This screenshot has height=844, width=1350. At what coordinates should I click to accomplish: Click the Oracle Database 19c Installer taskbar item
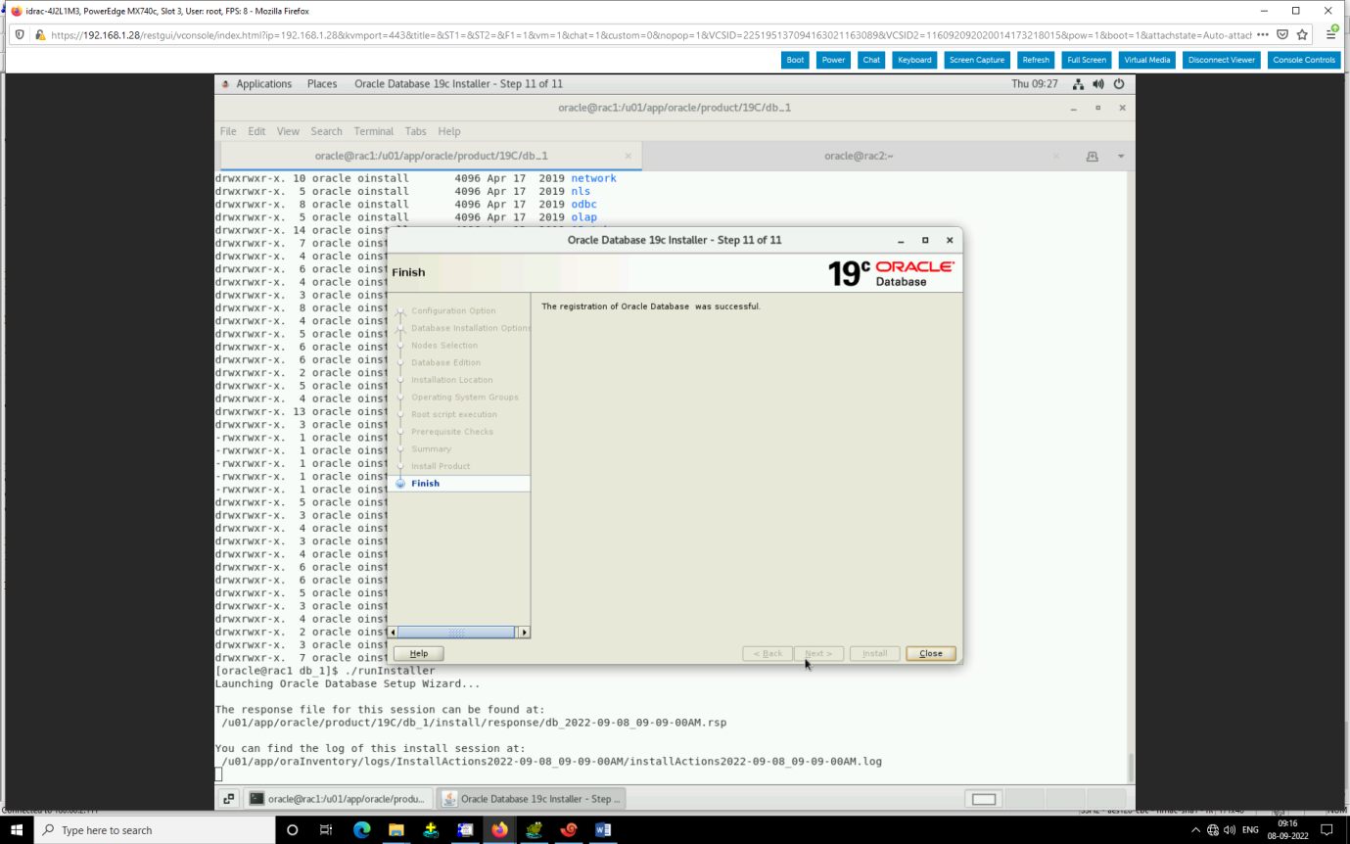click(531, 799)
